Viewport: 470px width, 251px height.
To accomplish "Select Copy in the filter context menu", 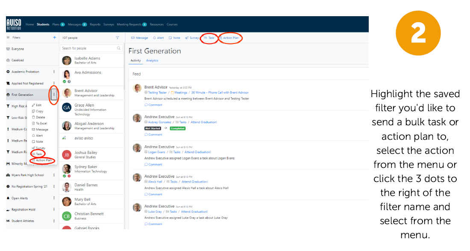I will pyautogui.click(x=38, y=111).
